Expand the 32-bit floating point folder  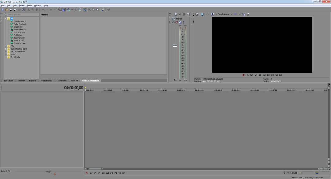coord(6,49)
